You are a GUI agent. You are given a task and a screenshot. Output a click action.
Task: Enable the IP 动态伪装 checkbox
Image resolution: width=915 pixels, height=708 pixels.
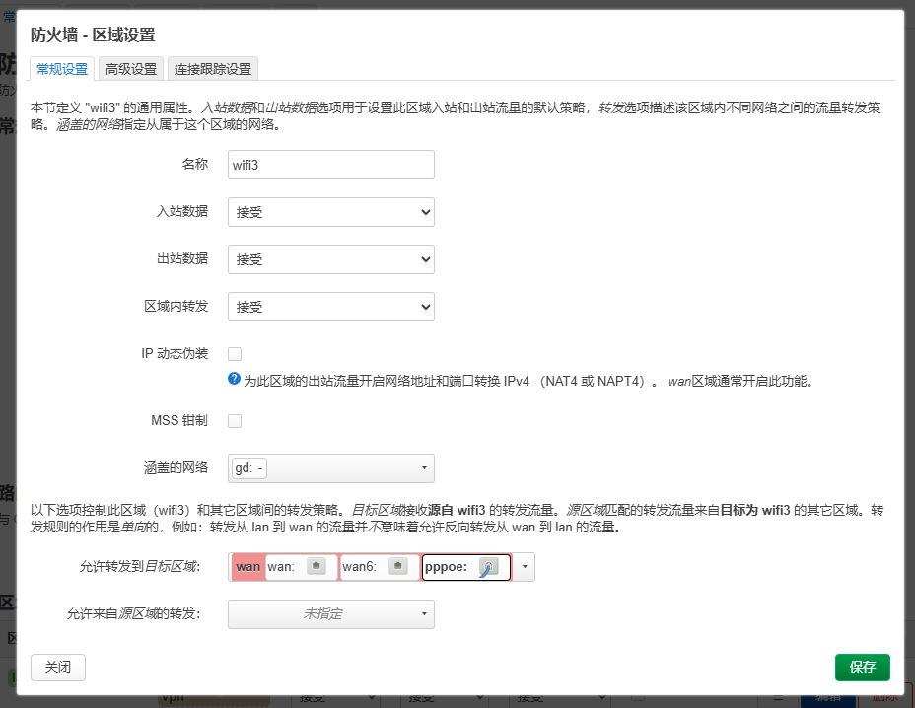[x=235, y=353]
